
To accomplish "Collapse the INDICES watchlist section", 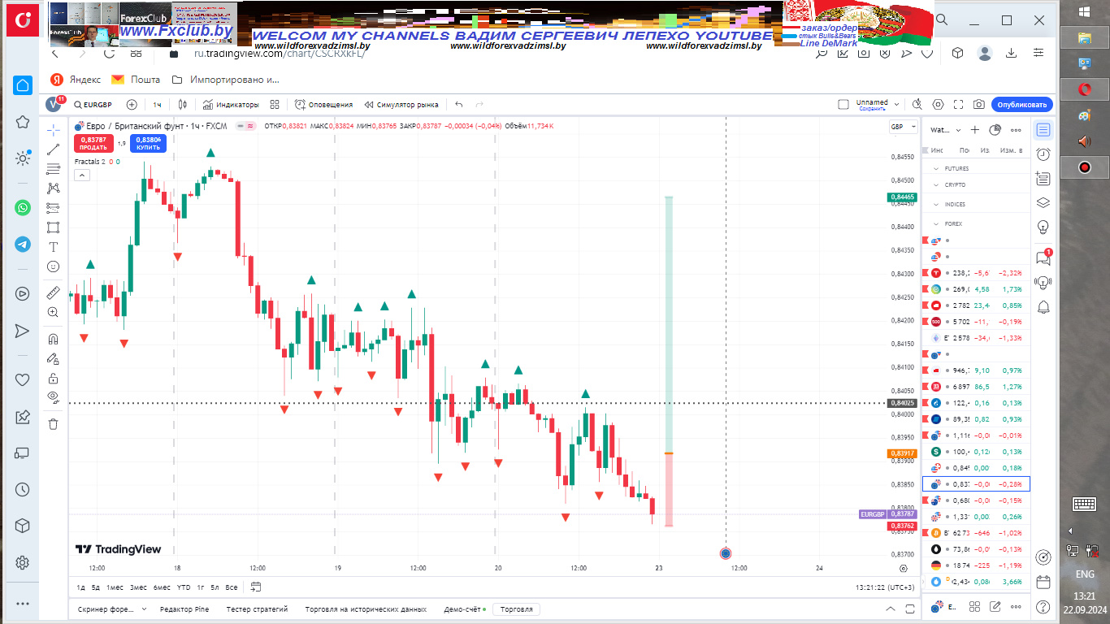I will (x=936, y=204).
